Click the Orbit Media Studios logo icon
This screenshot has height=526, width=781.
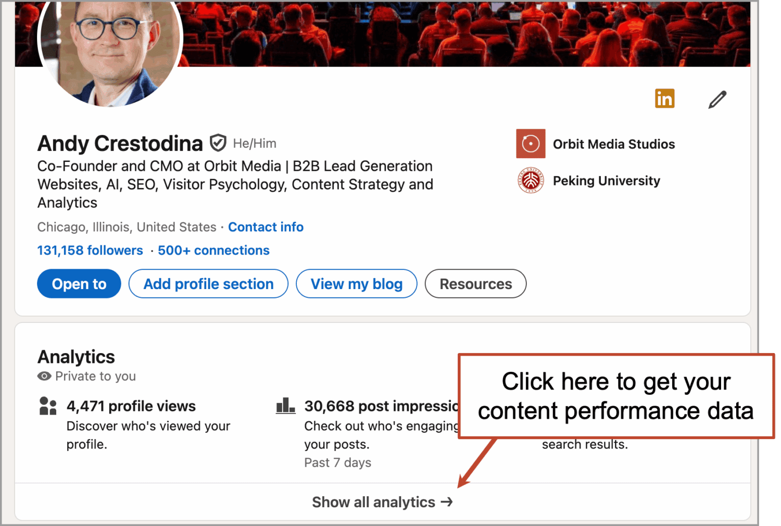pyautogui.click(x=531, y=144)
